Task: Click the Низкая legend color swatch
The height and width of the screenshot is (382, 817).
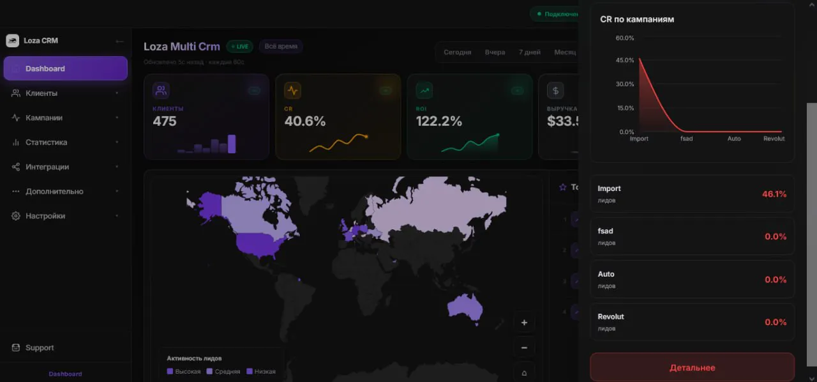Action: pyautogui.click(x=249, y=371)
